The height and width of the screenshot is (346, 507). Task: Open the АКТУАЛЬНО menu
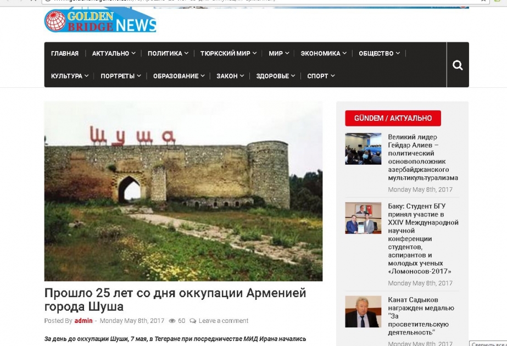114,53
